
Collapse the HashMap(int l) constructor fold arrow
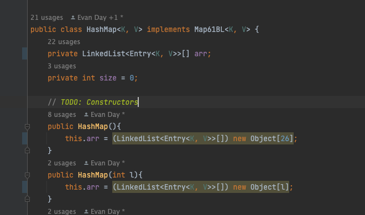[27, 175]
